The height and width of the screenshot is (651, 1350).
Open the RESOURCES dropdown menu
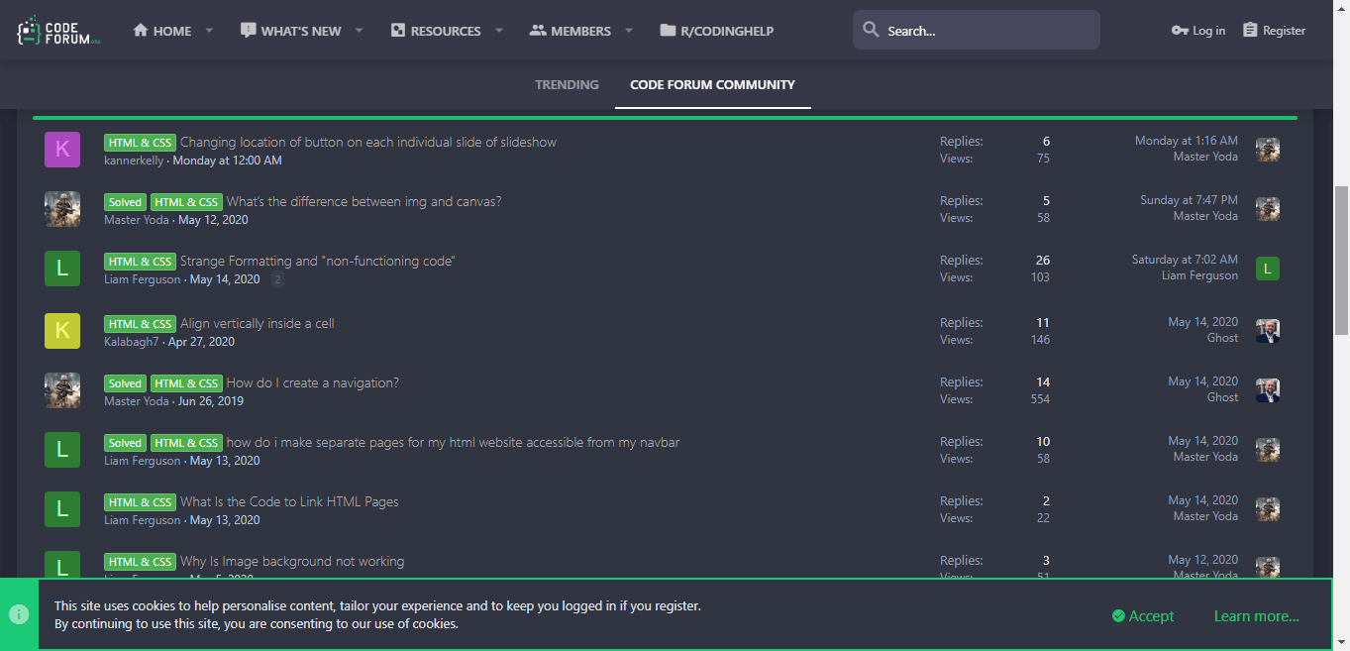click(498, 31)
